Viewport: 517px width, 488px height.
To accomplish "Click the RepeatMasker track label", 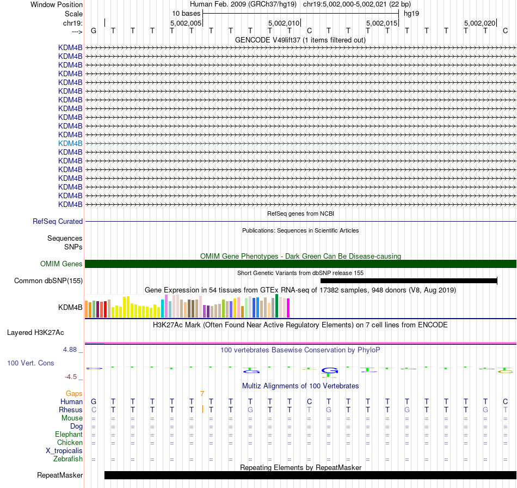I will (60, 475).
